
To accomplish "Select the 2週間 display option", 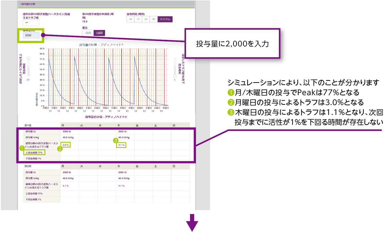I will (99, 33).
